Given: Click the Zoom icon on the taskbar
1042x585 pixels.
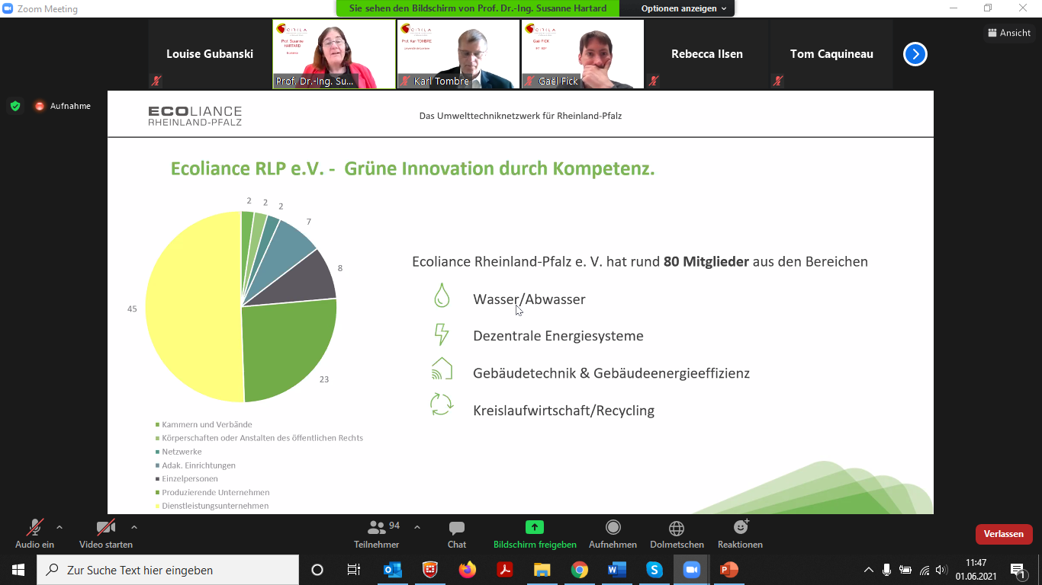Looking at the screenshot, I should coord(692,570).
